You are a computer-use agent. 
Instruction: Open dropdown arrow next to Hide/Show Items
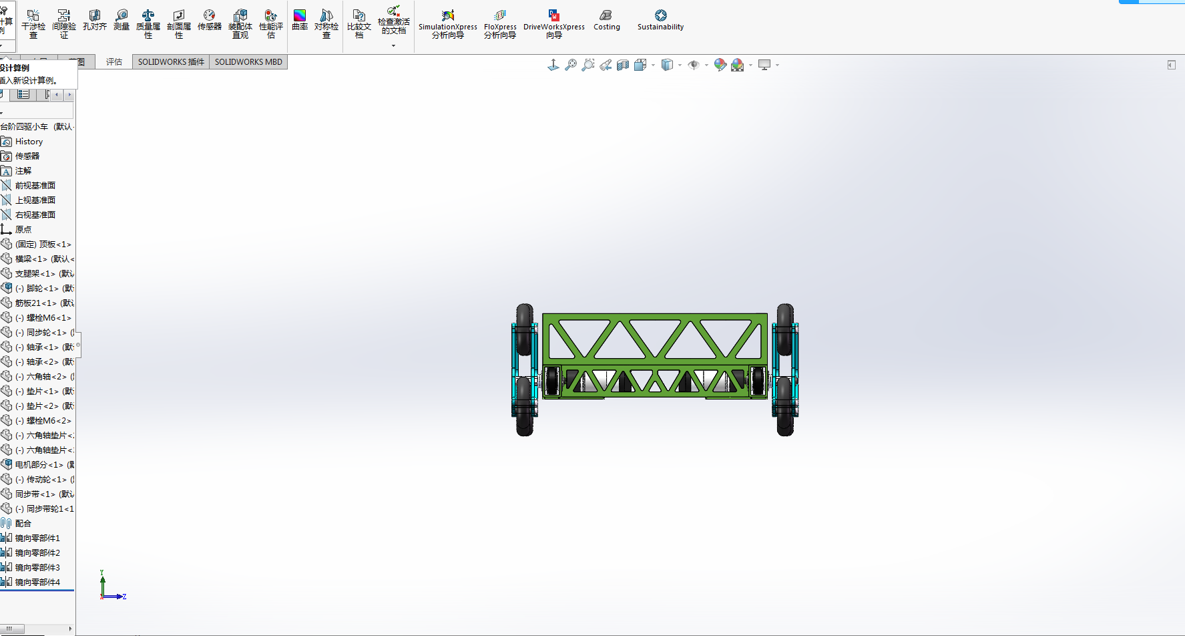point(706,65)
